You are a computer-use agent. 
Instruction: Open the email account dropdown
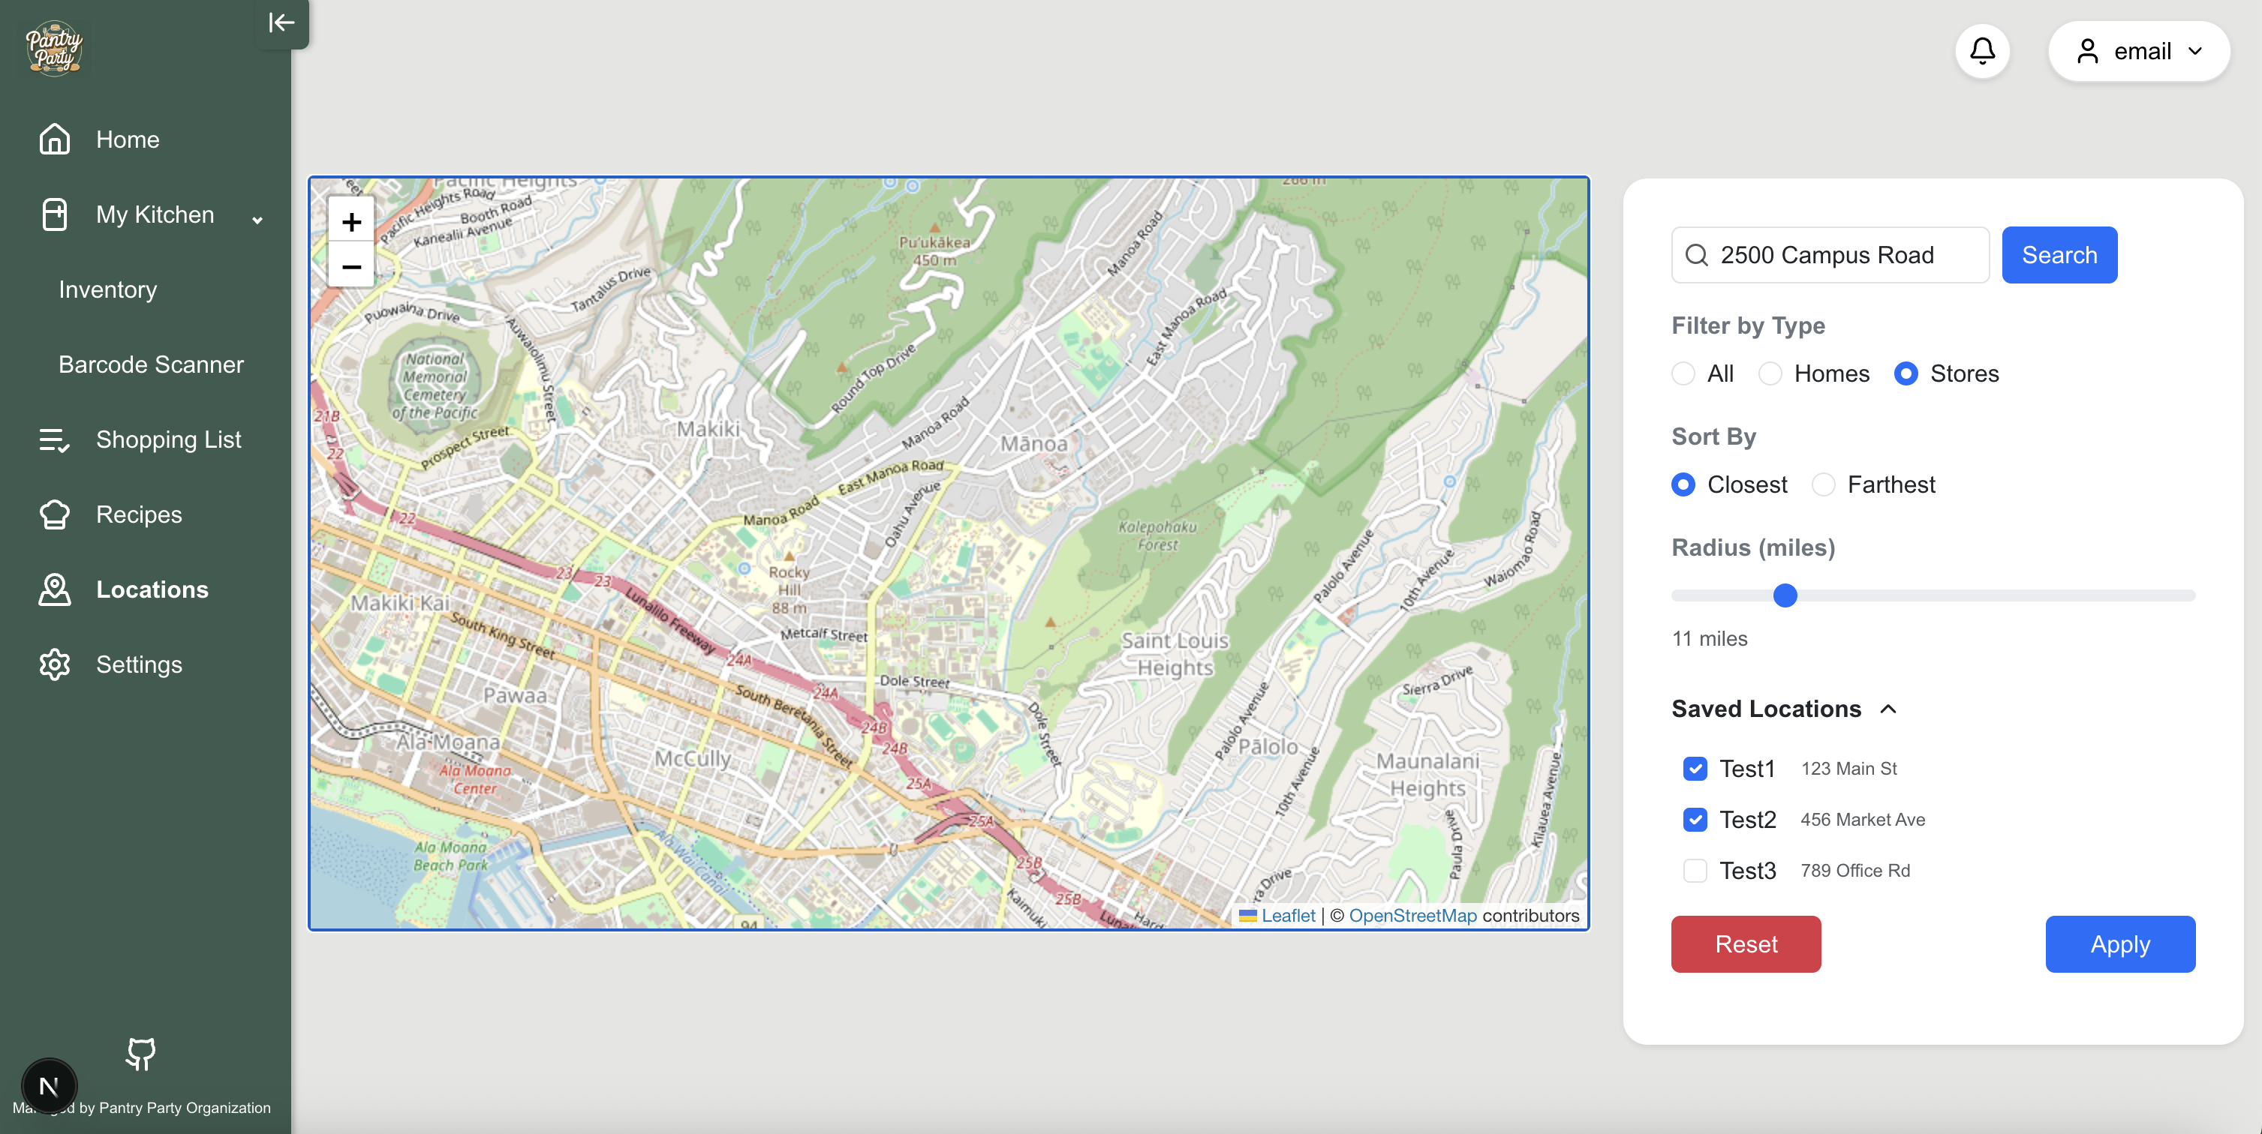(2138, 51)
